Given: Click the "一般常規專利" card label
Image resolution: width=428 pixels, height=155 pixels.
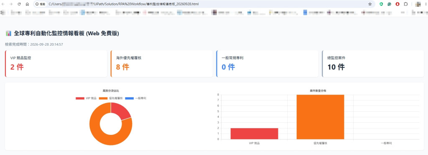Looking at the screenshot, I should point(232,58).
